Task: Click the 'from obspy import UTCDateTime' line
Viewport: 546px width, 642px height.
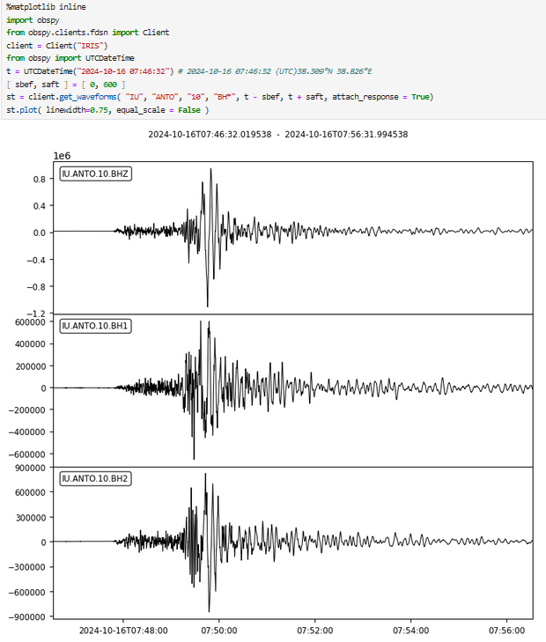Action: [70, 58]
